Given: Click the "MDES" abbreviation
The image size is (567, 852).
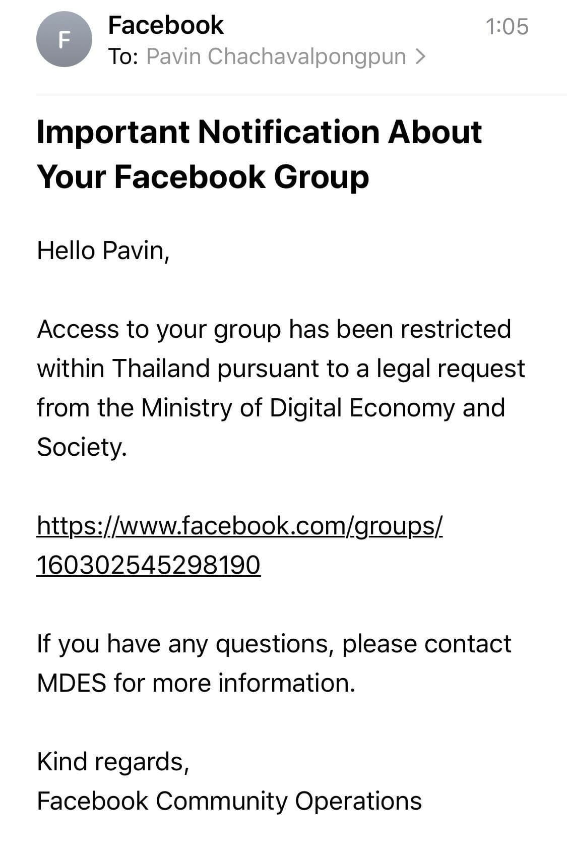Looking at the screenshot, I should (72, 683).
